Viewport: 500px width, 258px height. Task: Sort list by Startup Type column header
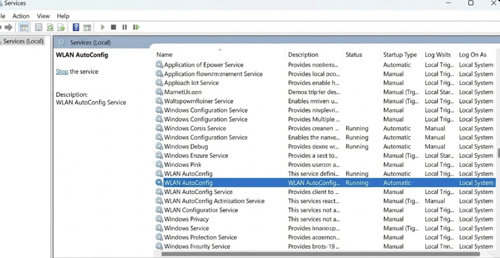coord(400,55)
